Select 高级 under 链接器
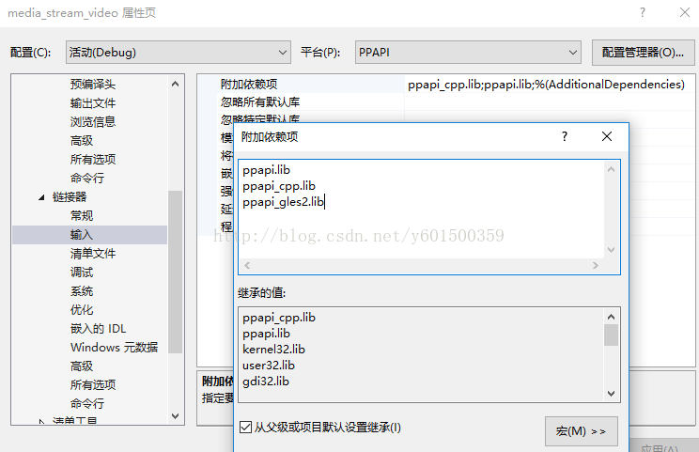Viewport: 699px width, 452px height. [x=82, y=366]
